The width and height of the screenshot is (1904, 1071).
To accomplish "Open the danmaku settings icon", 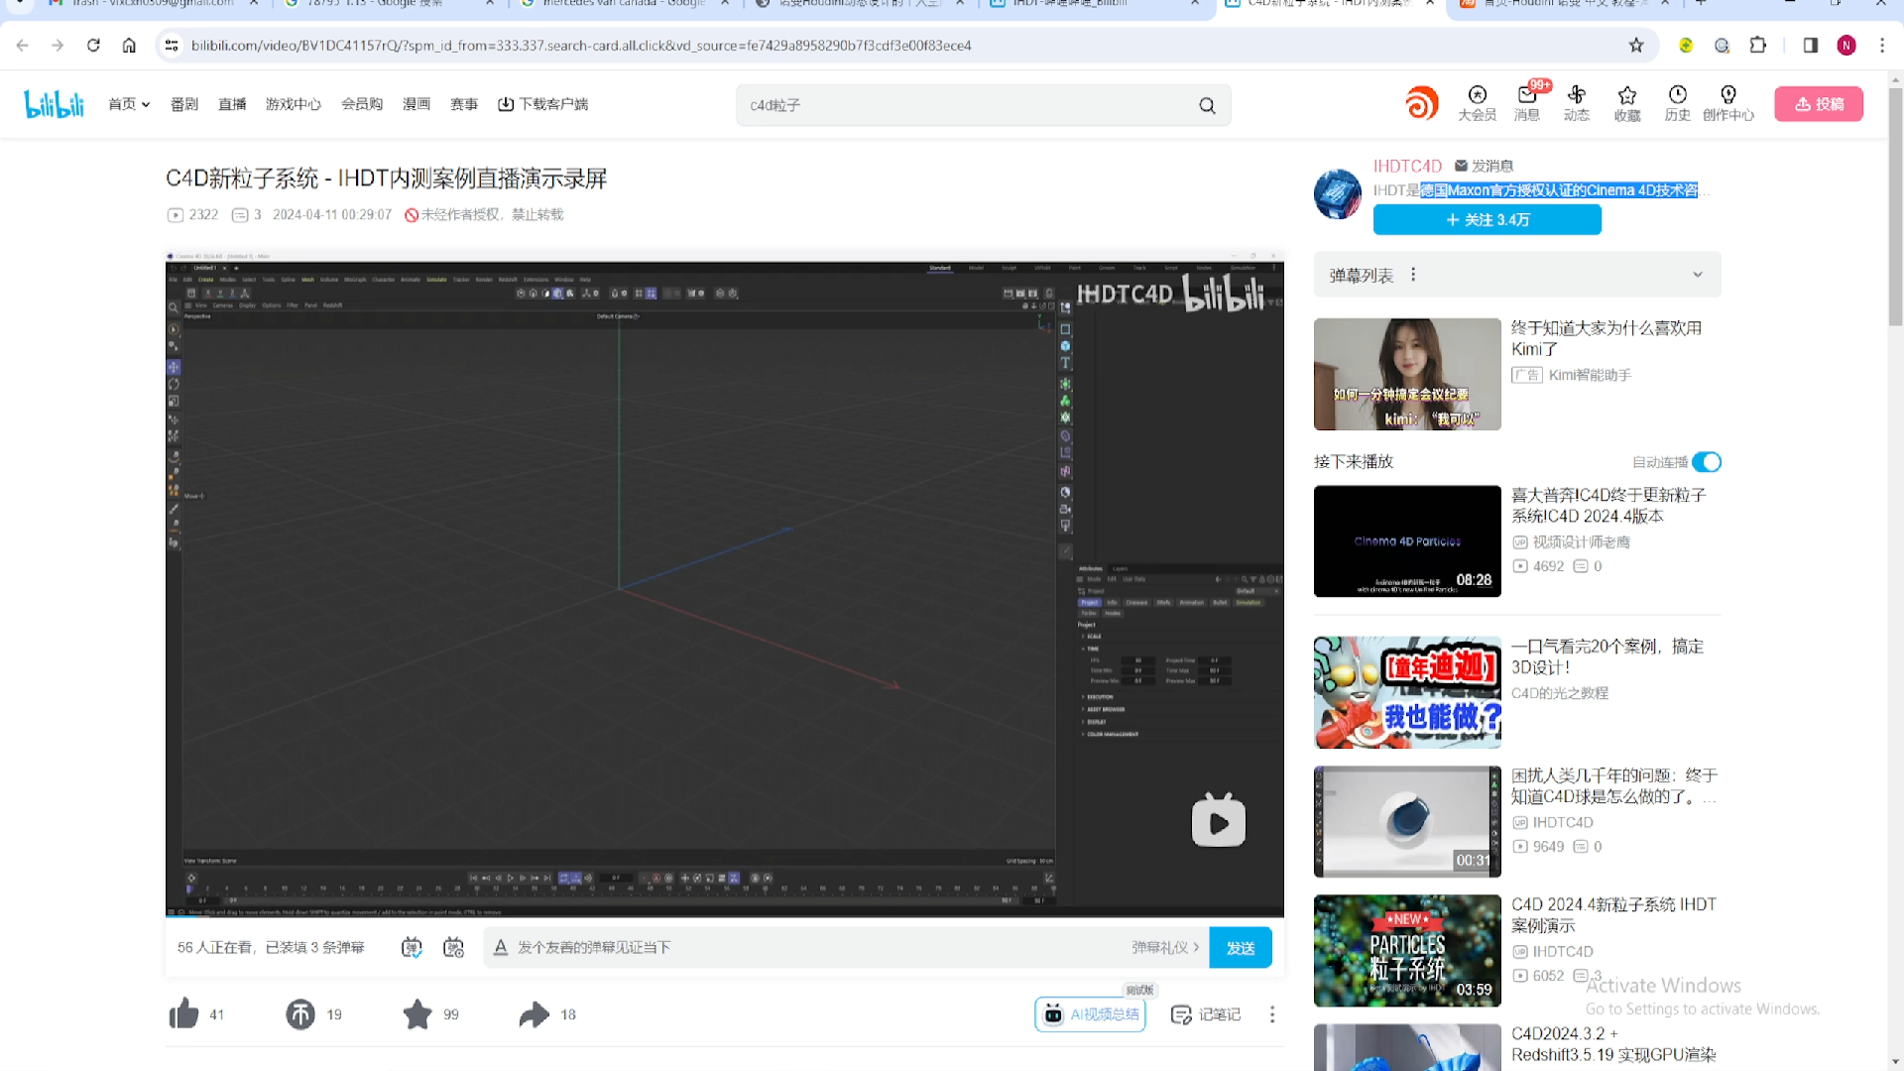I will click(x=453, y=947).
